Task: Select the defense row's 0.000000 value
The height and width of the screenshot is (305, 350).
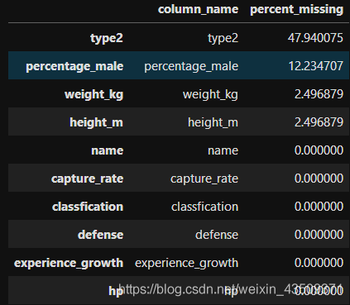Action: point(319,235)
